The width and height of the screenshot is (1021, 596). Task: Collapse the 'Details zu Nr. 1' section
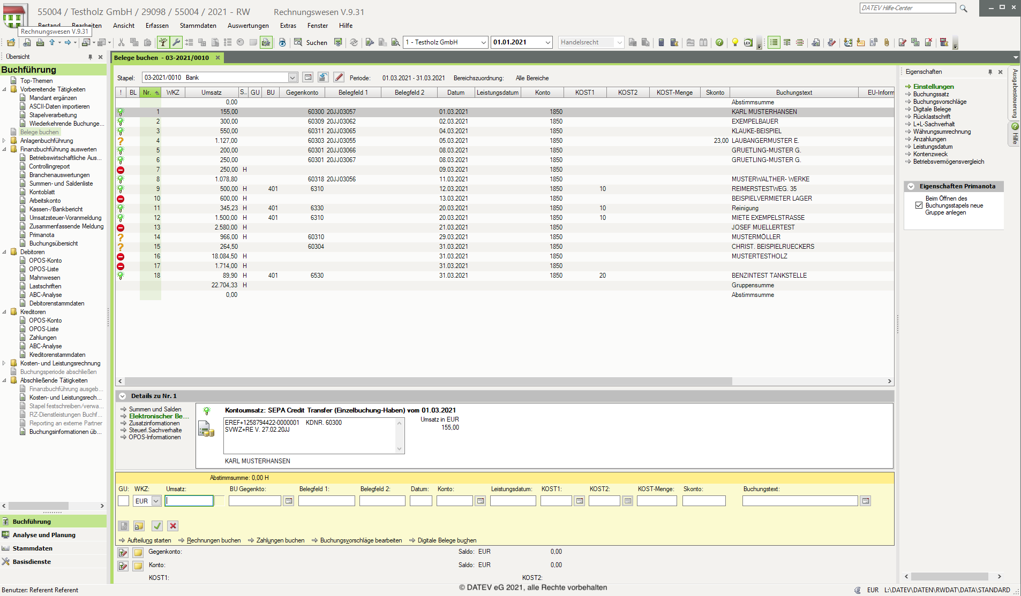[123, 396]
